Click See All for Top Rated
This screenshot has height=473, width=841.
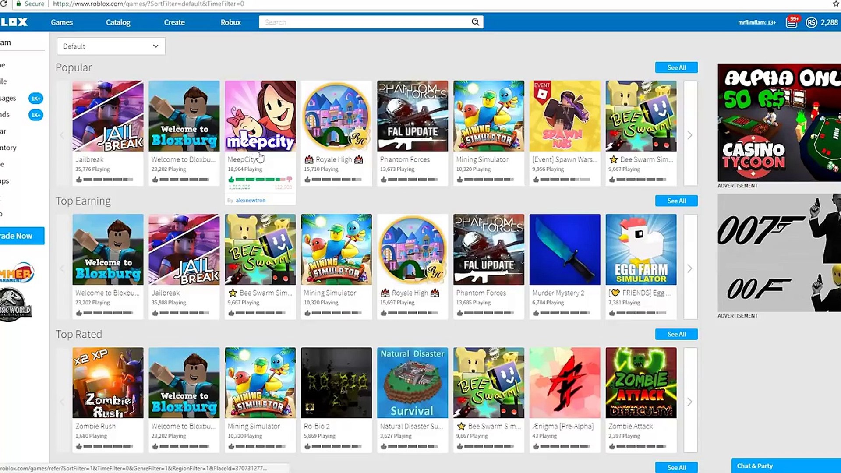pyautogui.click(x=676, y=334)
